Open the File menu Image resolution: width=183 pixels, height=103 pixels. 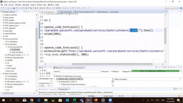click(x=2, y=5)
